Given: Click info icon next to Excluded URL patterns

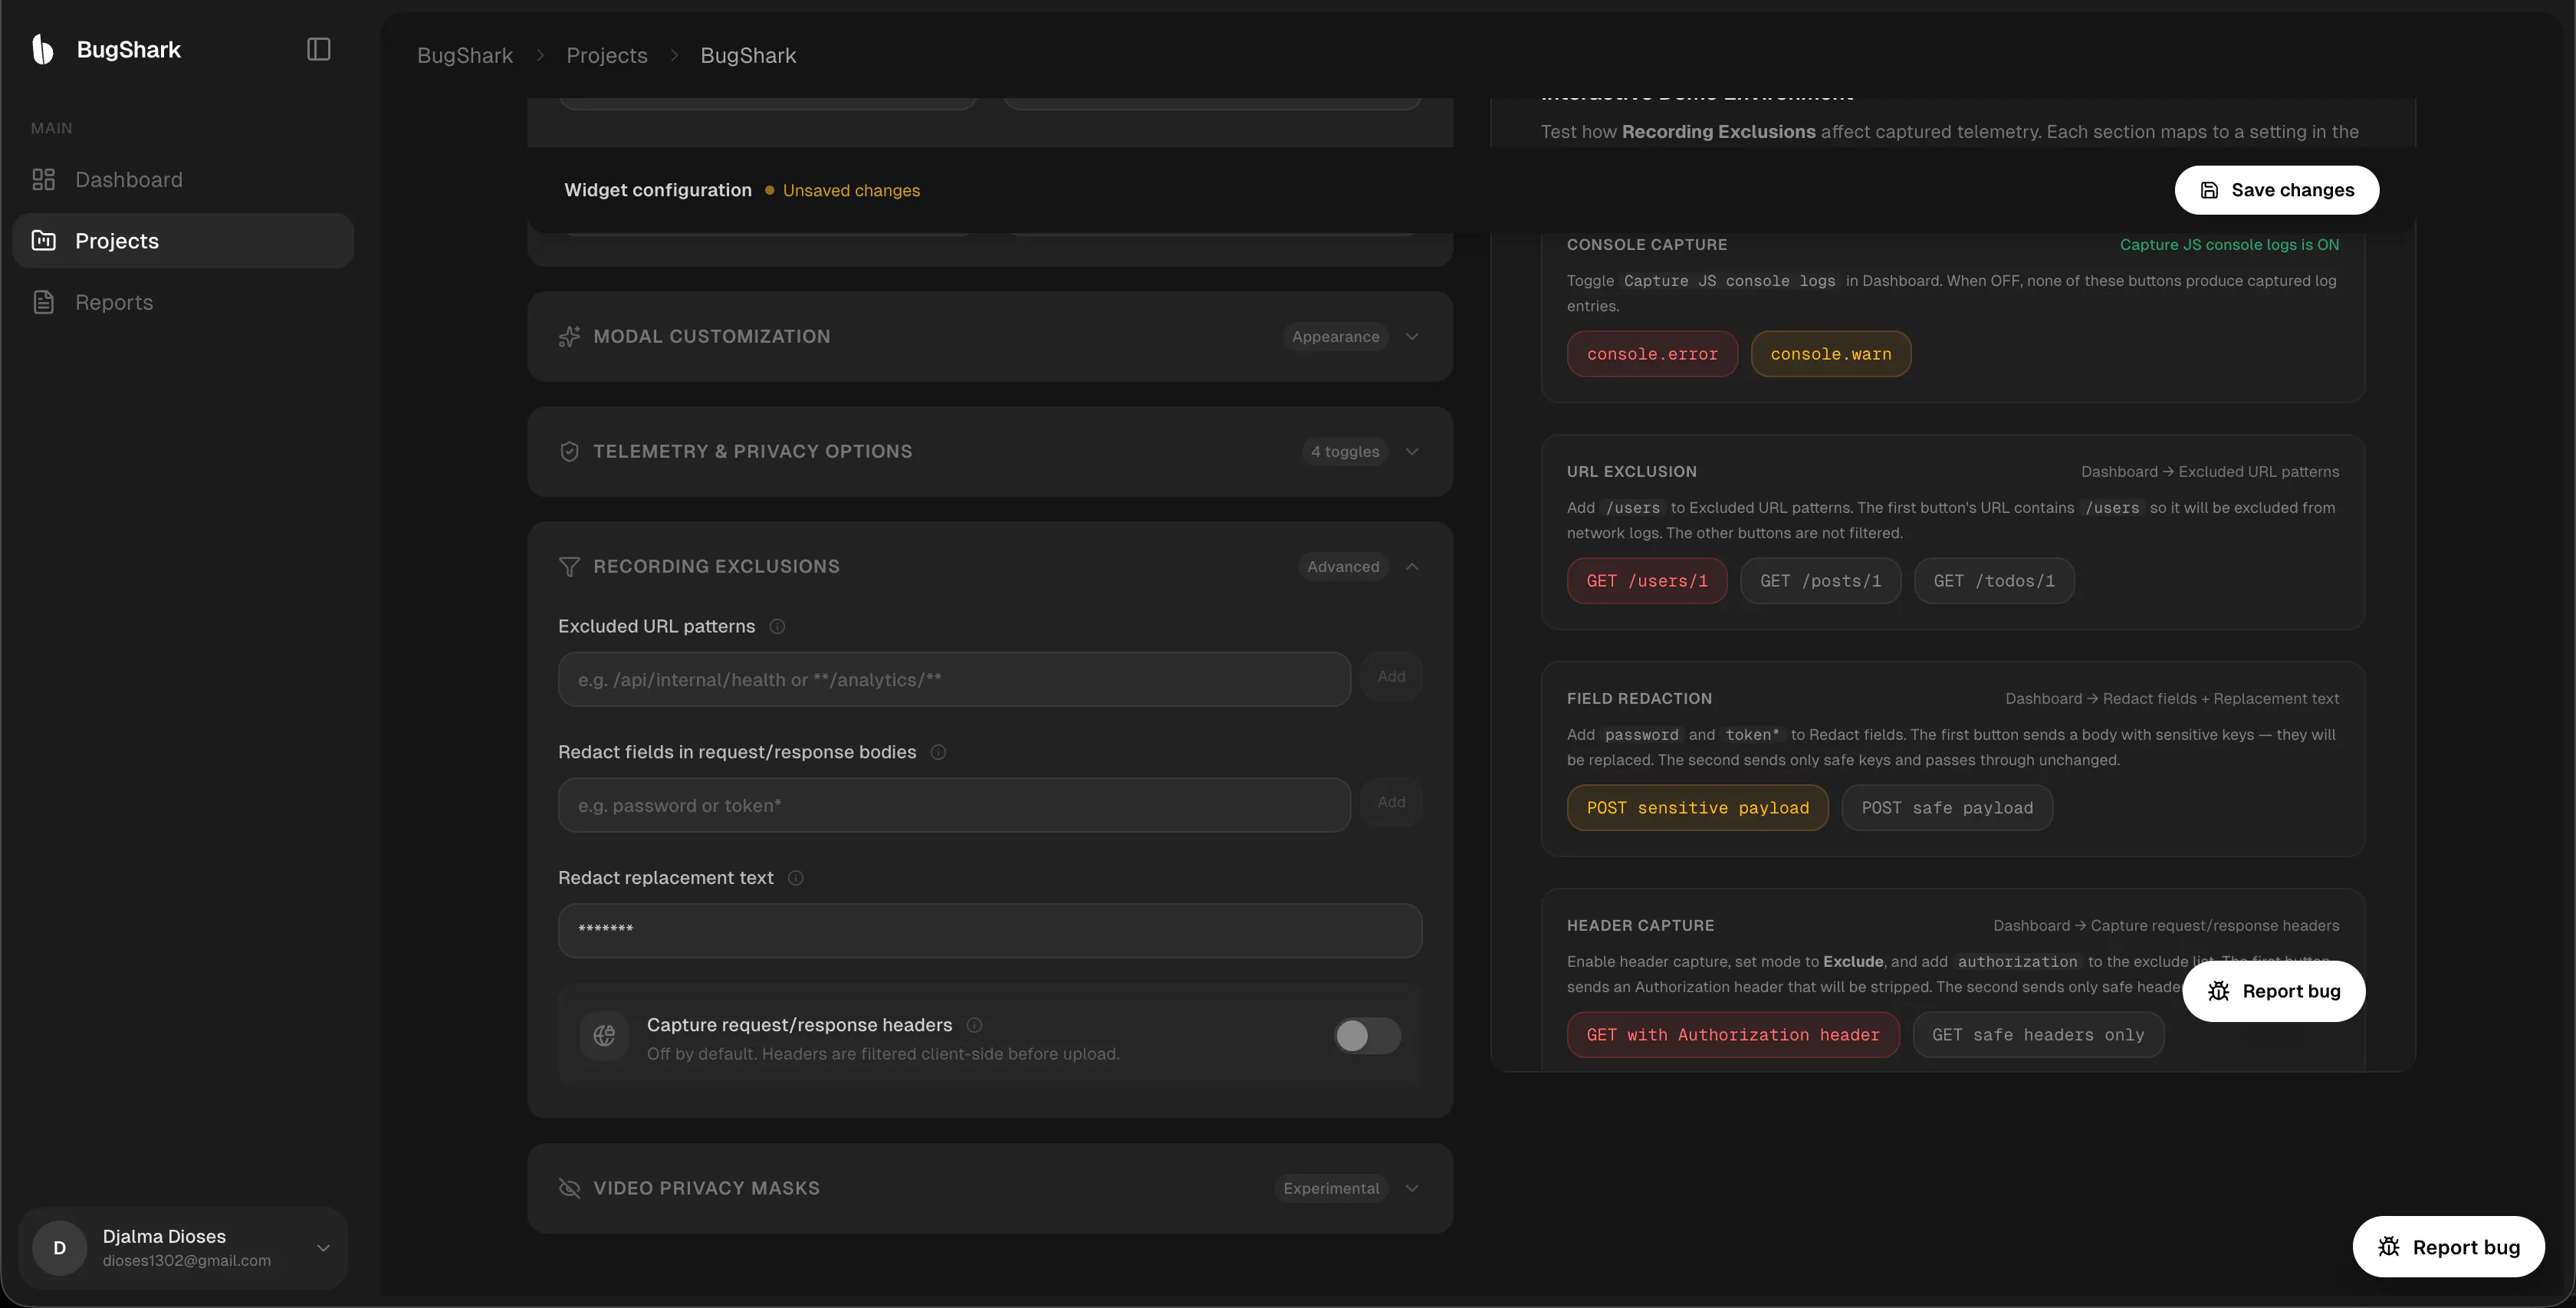Looking at the screenshot, I should coord(777,626).
